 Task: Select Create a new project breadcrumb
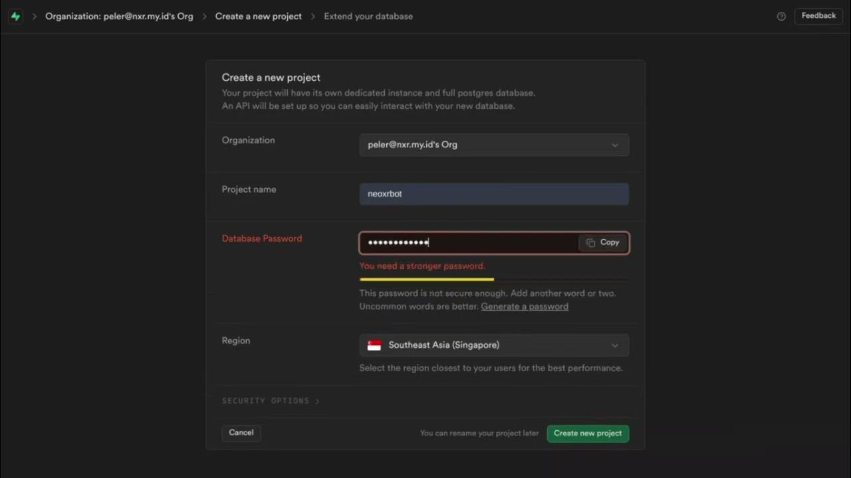(x=258, y=17)
